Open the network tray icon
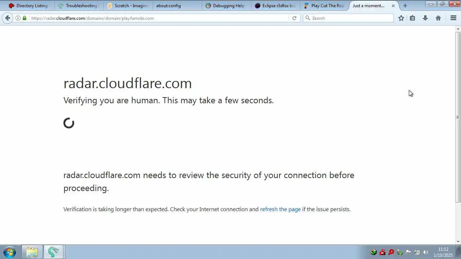The height and width of the screenshot is (259, 461). (x=417, y=252)
